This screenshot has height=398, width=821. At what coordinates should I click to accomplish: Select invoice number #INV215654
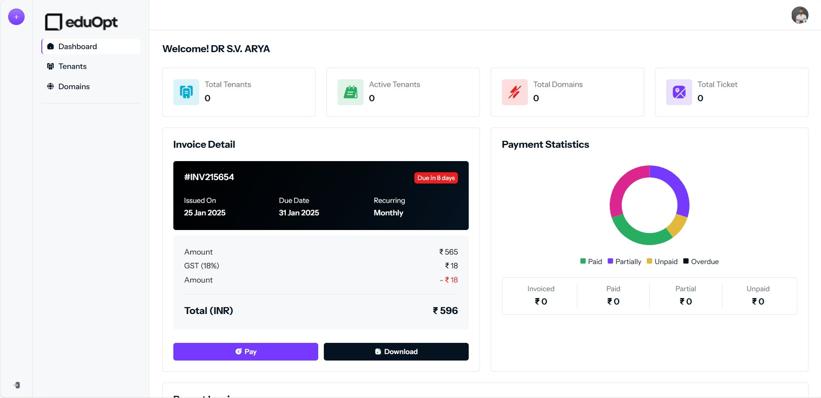(209, 177)
